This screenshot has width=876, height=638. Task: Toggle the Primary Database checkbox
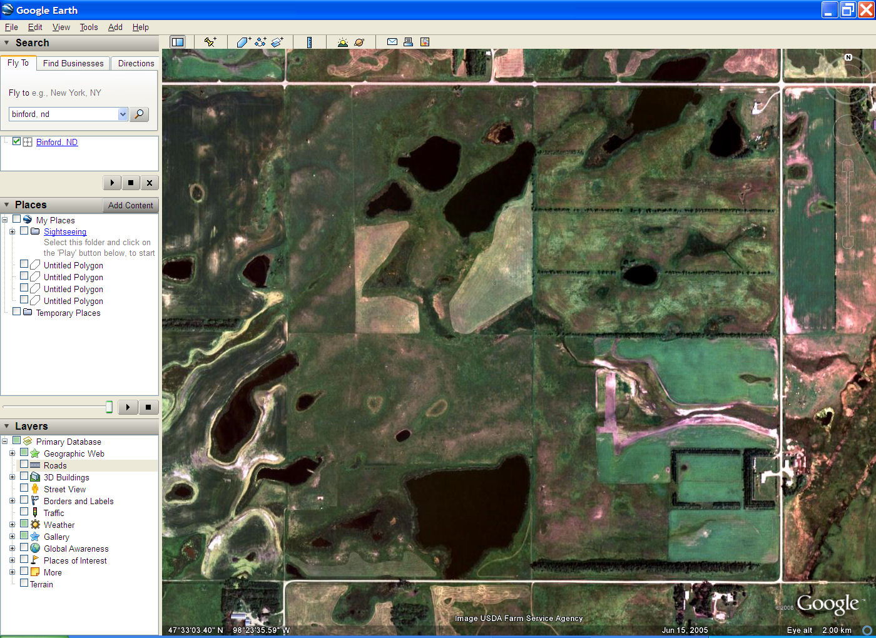[x=16, y=441]
